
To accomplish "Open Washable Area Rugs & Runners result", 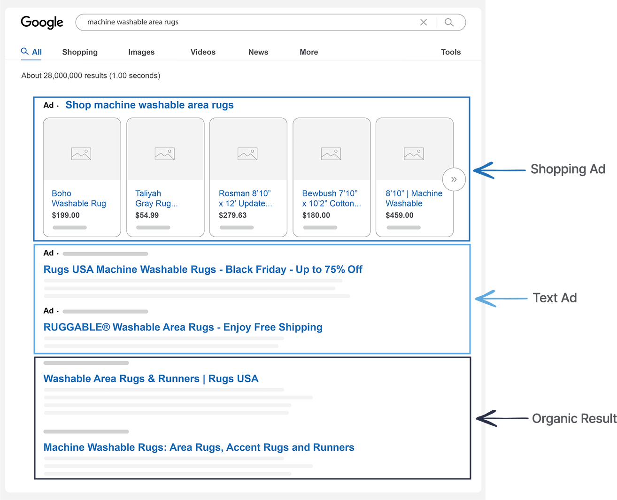I will (x=151, y=379).
